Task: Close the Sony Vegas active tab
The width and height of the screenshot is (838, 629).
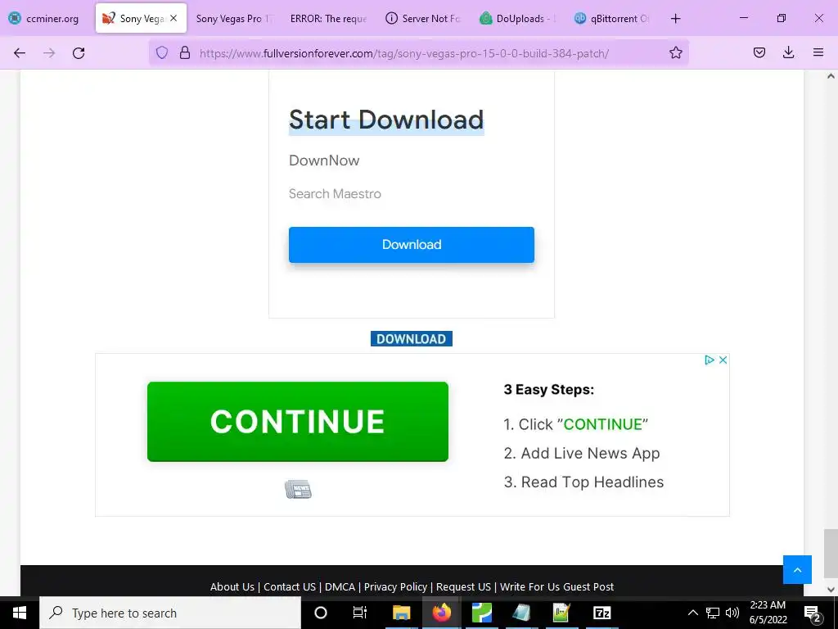Action: 173,18
